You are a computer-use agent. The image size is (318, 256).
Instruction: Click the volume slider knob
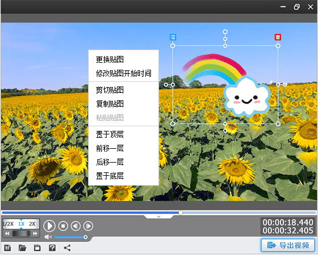[x=85, y=237]
